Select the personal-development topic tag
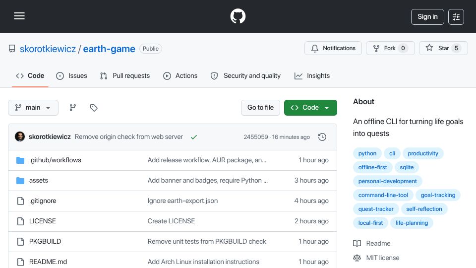The width and height of the screenshot is (476, 268). click(x=387, y=182)
